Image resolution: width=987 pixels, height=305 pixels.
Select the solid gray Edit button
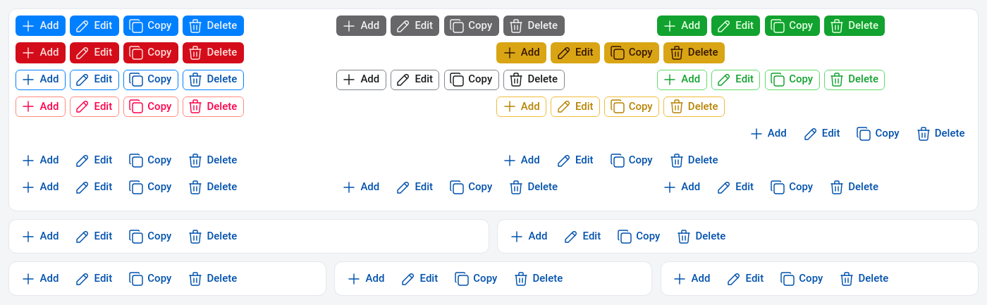click(415, 26)
